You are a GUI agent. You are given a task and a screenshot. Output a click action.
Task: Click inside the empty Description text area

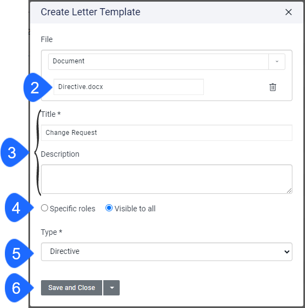[167, 179]
